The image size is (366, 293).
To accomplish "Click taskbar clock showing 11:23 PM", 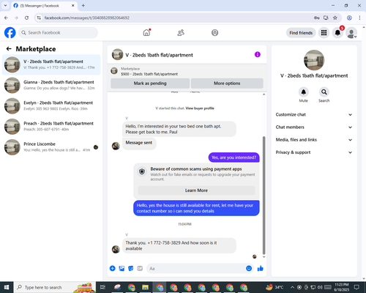I will [342, 287].
